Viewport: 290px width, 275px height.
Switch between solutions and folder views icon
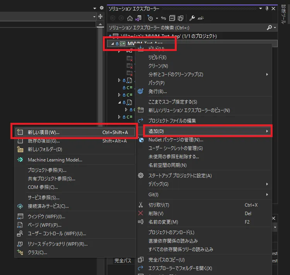[138, 18]
